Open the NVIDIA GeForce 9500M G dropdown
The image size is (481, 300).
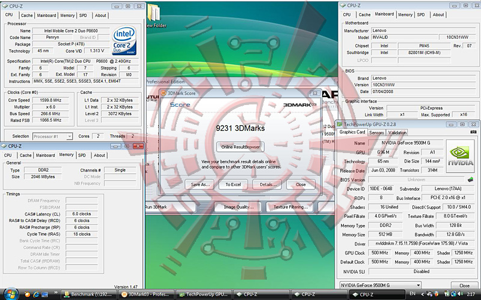(x=381, y=285)
